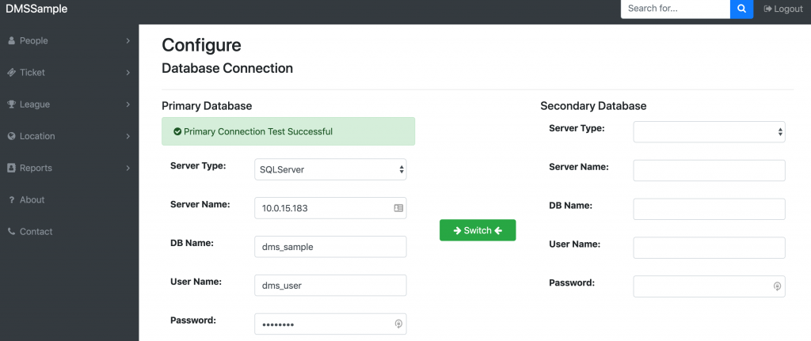Image resolution: width=811 pixels, height=341 pixels.
Task: Click the People person icon in sidebar
Action: click(x=11, y=41)
